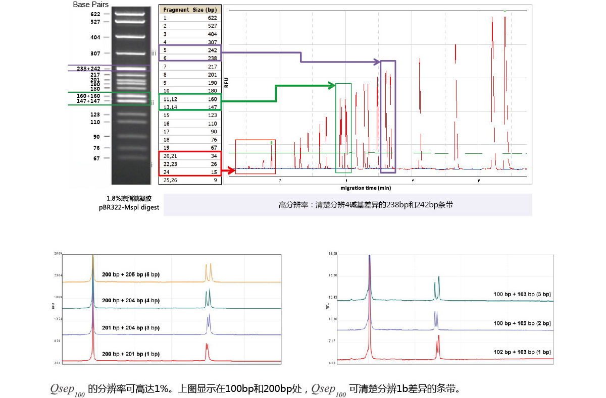Select the 100 bp + 103 bp (3 bp) trace label
This screenshot has width=606, height=398.
click(522, 294)
